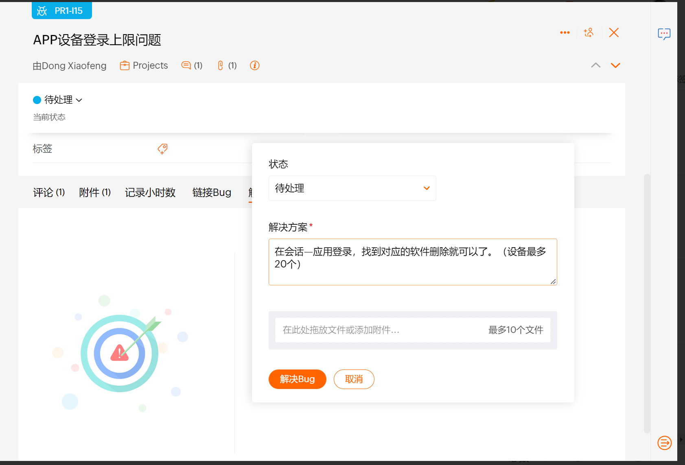
Task: Close the bug detail panel
Action: (614, 33)
